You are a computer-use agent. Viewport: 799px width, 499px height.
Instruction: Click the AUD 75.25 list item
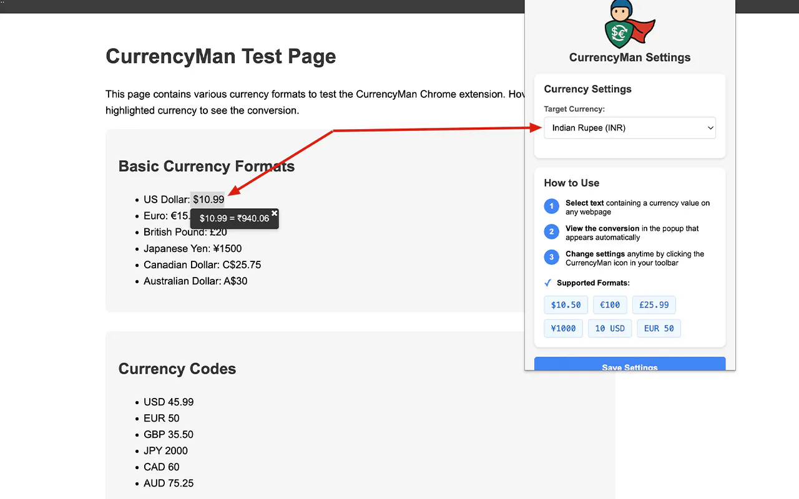[169, 483]
